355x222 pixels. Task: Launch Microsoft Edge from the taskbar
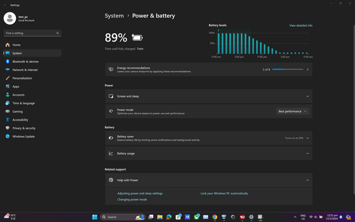tap(169, 217)
